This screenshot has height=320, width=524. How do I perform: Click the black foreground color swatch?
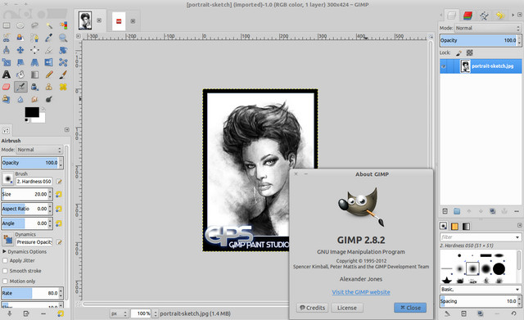[32, 112]
